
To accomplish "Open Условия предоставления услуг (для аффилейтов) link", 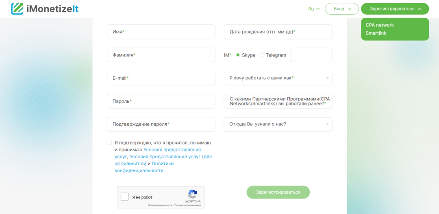I will (171, 157).
